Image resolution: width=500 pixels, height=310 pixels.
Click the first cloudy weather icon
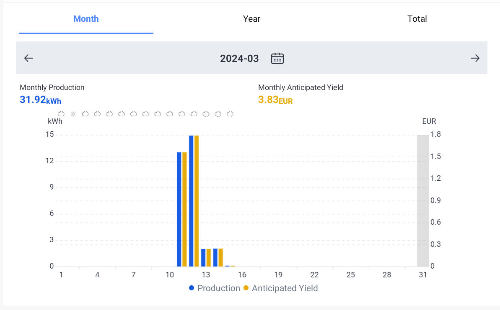coord(61,114)
